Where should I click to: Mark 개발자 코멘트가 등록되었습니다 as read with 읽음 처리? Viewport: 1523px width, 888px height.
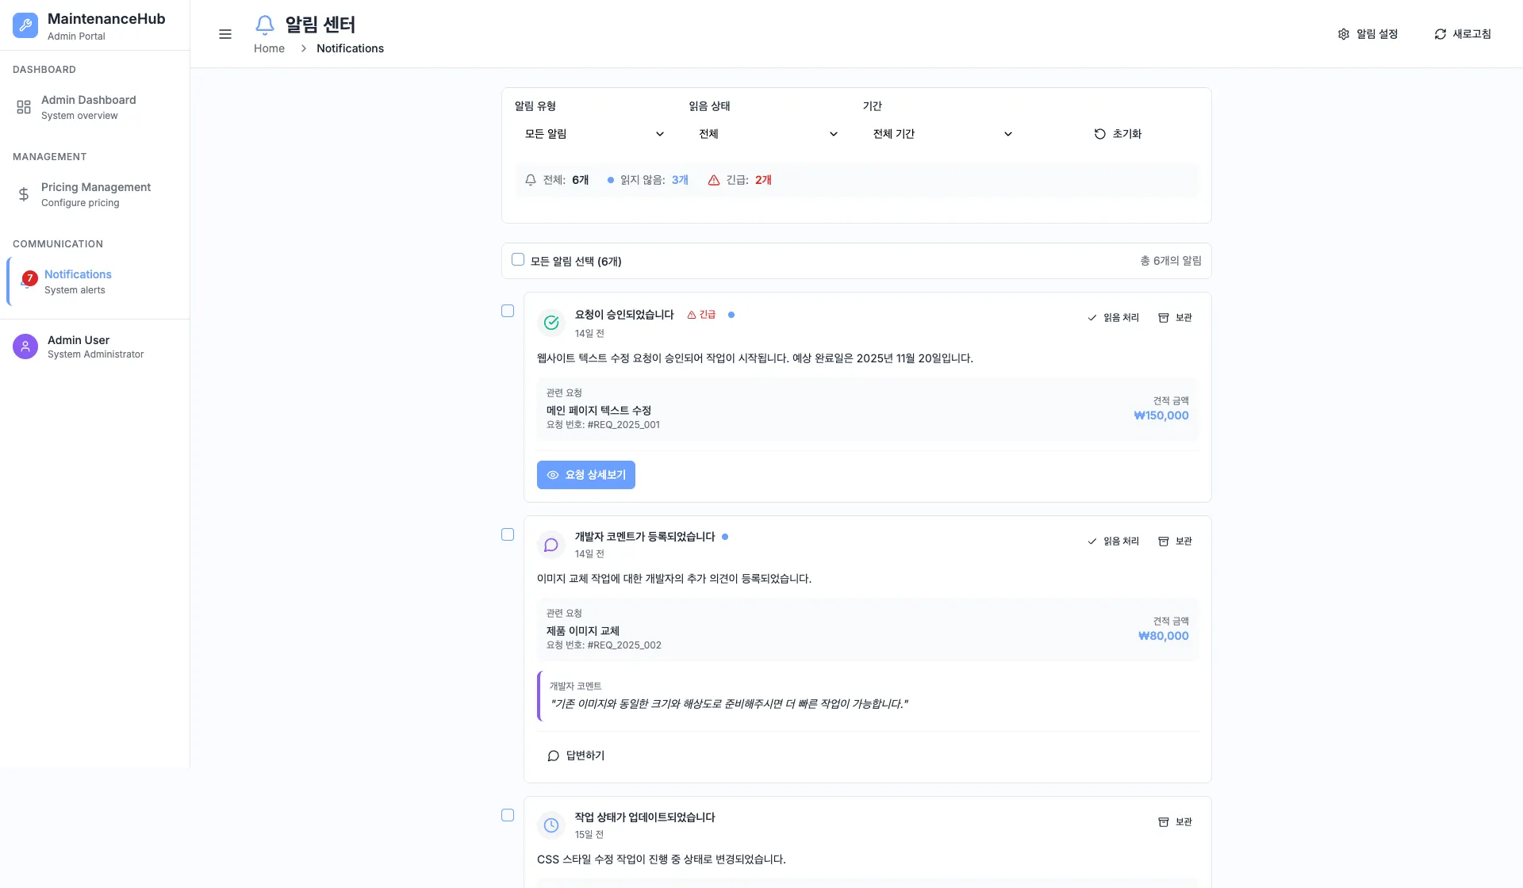coord(1113,542)
